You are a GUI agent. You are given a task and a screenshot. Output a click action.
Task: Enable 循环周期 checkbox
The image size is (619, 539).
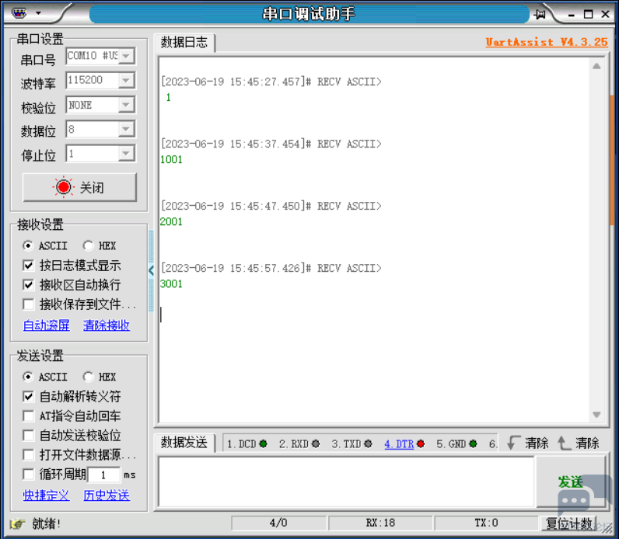[x=28, y=474]
